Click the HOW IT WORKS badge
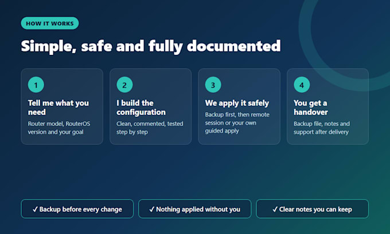Screen dimensions: 390x234 point(50,23)
